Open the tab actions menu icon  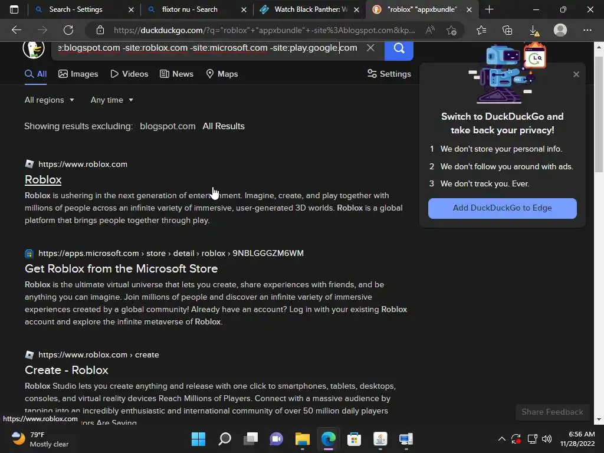[x=14, y=9]
